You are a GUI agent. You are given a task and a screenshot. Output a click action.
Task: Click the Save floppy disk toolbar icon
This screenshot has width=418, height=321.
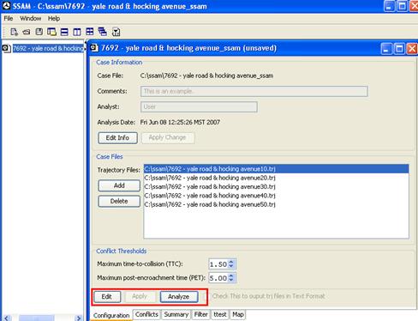tap(39, 32)
